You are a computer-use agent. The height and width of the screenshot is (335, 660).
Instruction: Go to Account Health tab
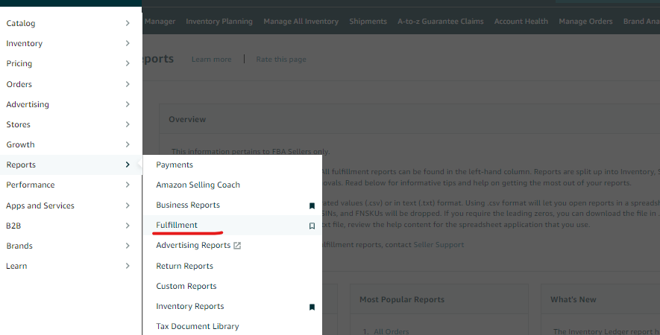coord(521,22)
